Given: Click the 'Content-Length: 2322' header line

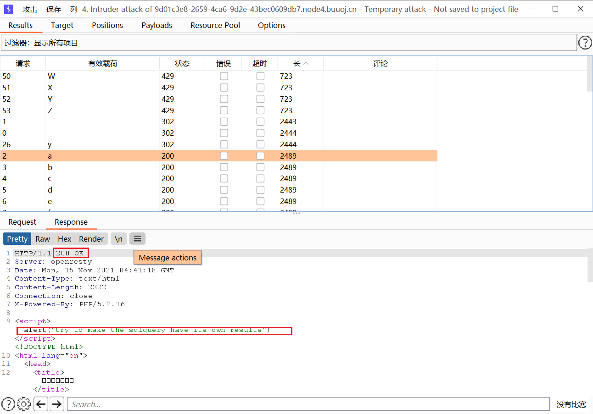Looking at the screenshot, I should (60, 287).
